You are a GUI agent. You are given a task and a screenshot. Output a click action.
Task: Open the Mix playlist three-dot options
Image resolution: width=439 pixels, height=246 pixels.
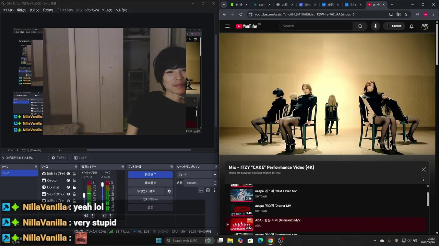click(x=424, y=179)
